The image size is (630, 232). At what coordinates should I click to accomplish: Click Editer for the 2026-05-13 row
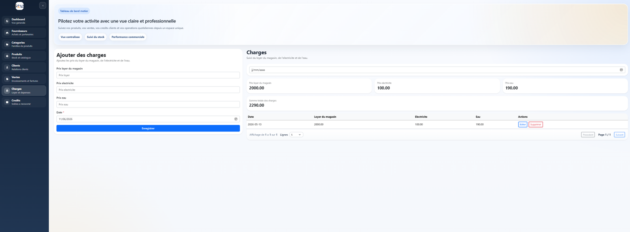point(523,124)
